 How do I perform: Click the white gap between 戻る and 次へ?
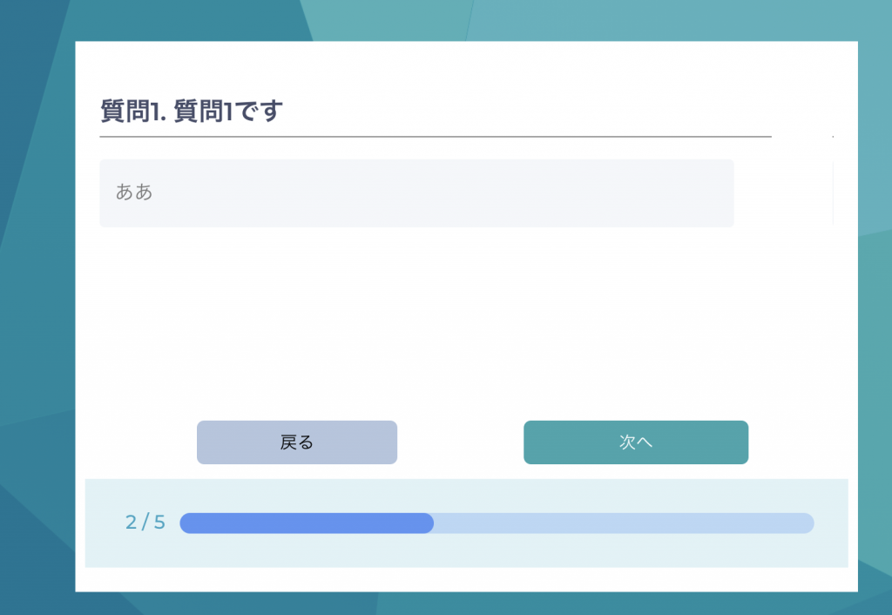[x=460, y=443]
